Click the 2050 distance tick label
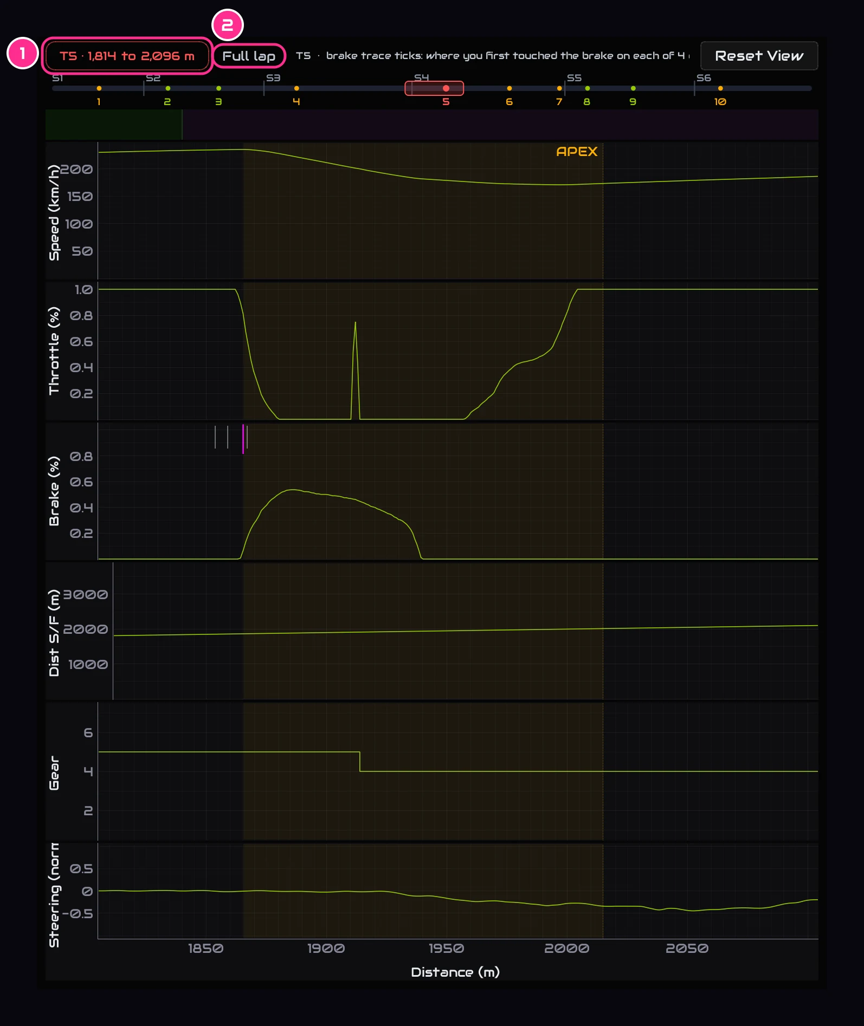The width and height of the screenshot is (864, 1026). [x=687, y=949]
